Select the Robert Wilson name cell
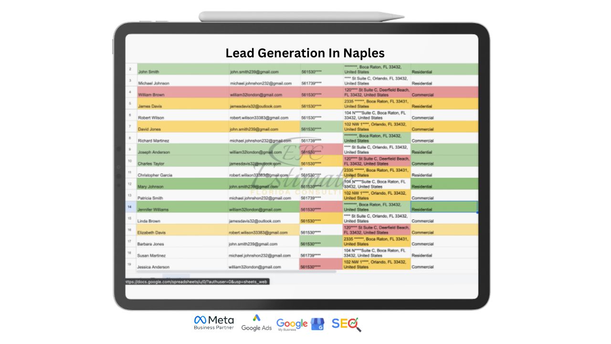 click(x=182, y=115)
